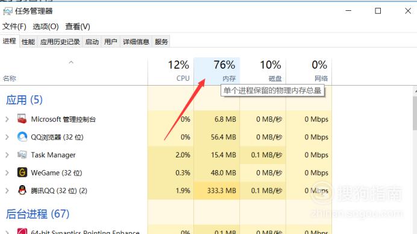Switch to the 用户 tab

[x=111, y=42]
